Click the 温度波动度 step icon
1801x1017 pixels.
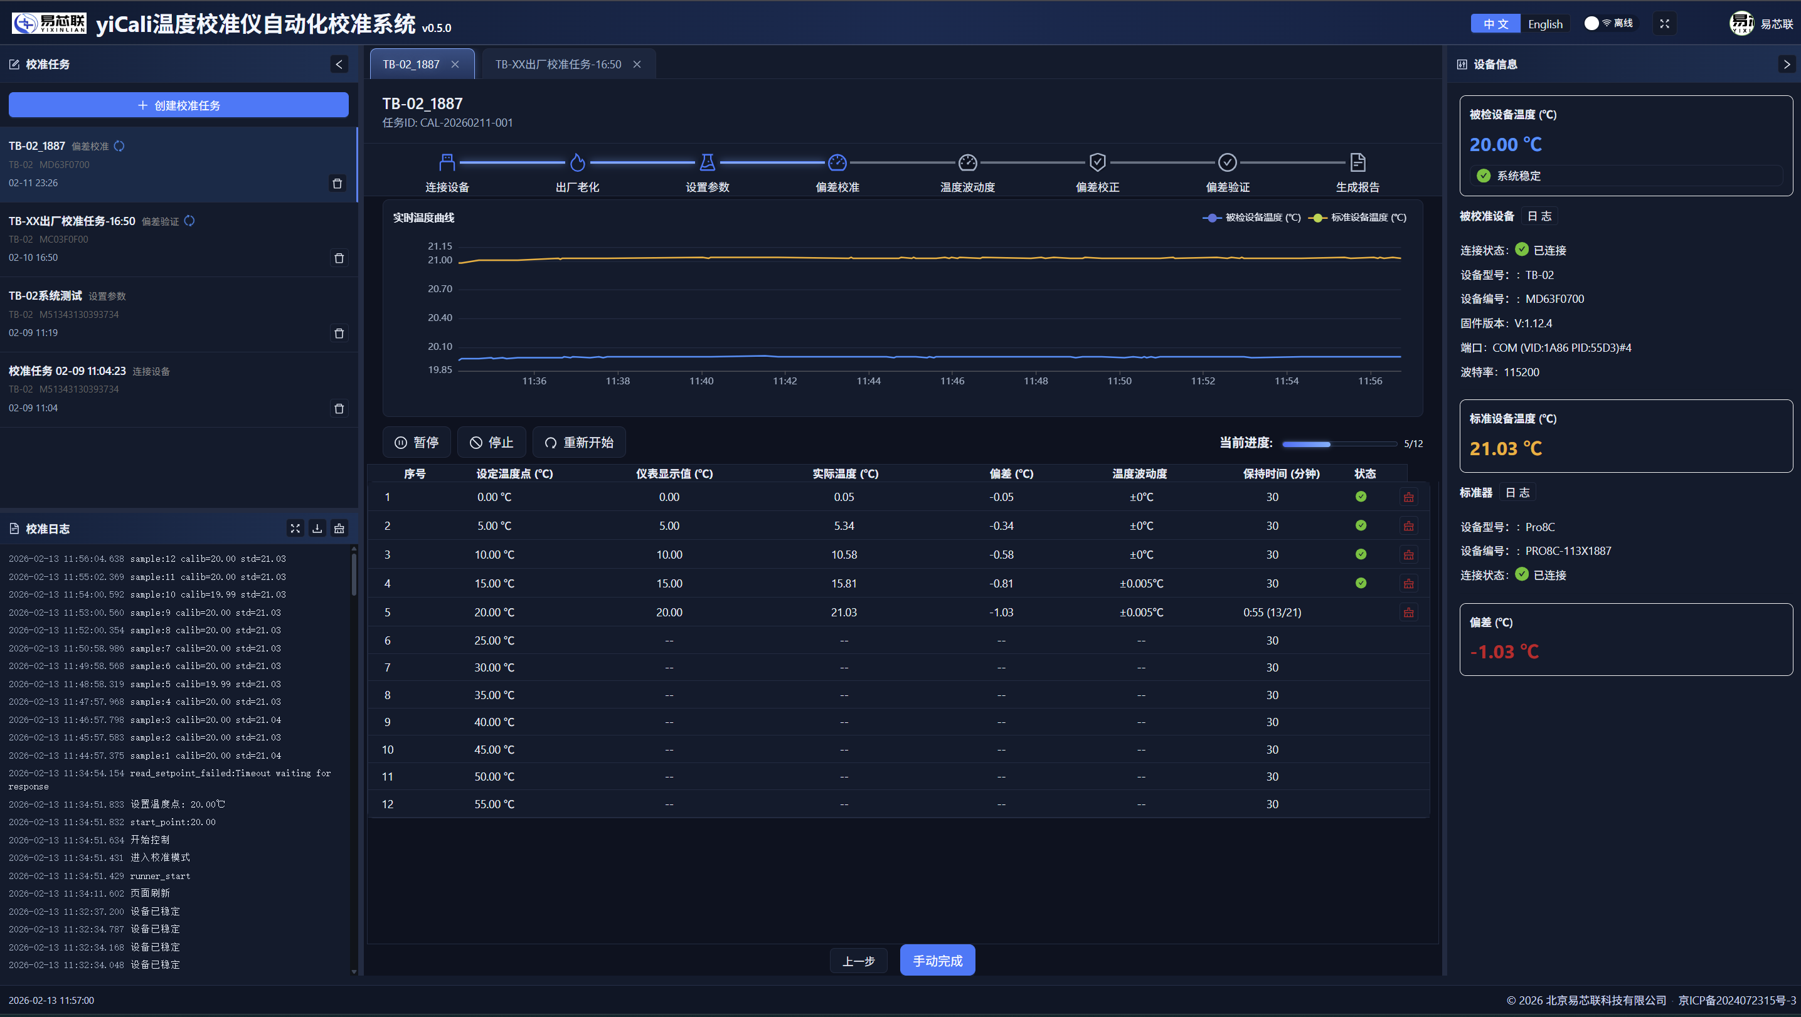pos(967,162)
